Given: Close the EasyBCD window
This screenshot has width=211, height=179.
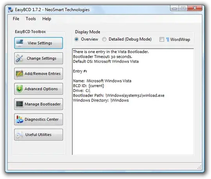Looking at the screenshot, I should [x=195, y=8].
